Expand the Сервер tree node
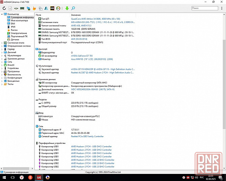Screen dimensions: 226x181 (2, 49)
